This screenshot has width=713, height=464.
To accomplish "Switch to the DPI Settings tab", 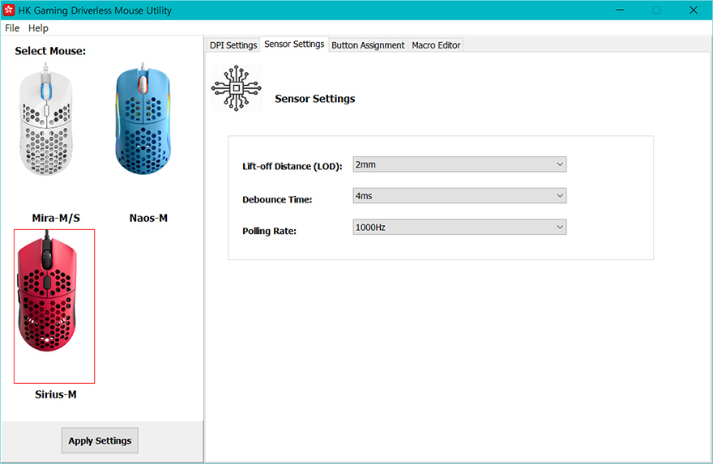I will (x=233, y=45).
